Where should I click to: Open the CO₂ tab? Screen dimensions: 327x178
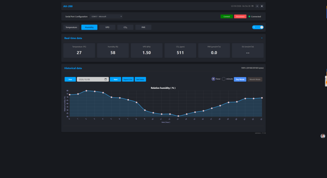[x=125, y=27]
